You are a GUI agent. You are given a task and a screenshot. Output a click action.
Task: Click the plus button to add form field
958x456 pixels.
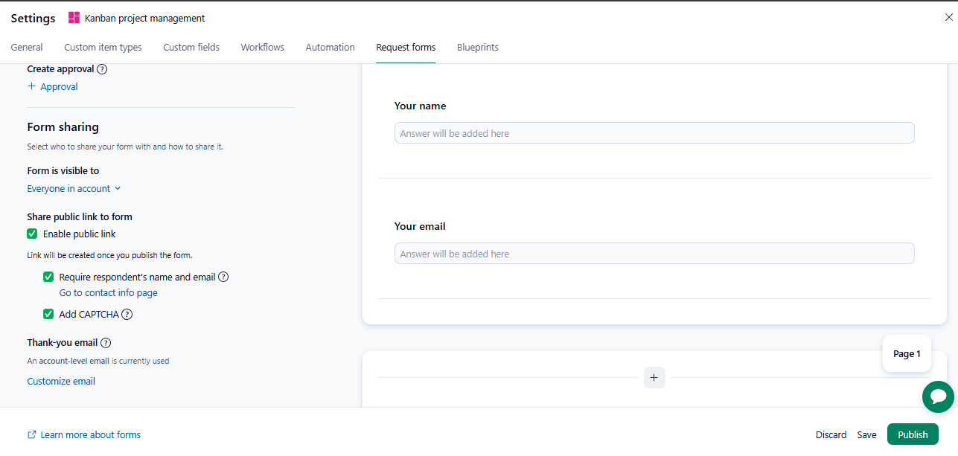click(654, 378)
